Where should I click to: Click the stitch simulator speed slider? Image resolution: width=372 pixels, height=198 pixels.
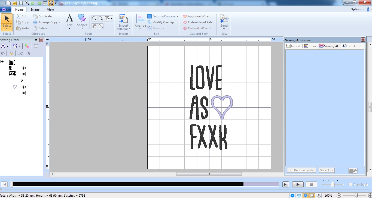(x=333, y=184)
